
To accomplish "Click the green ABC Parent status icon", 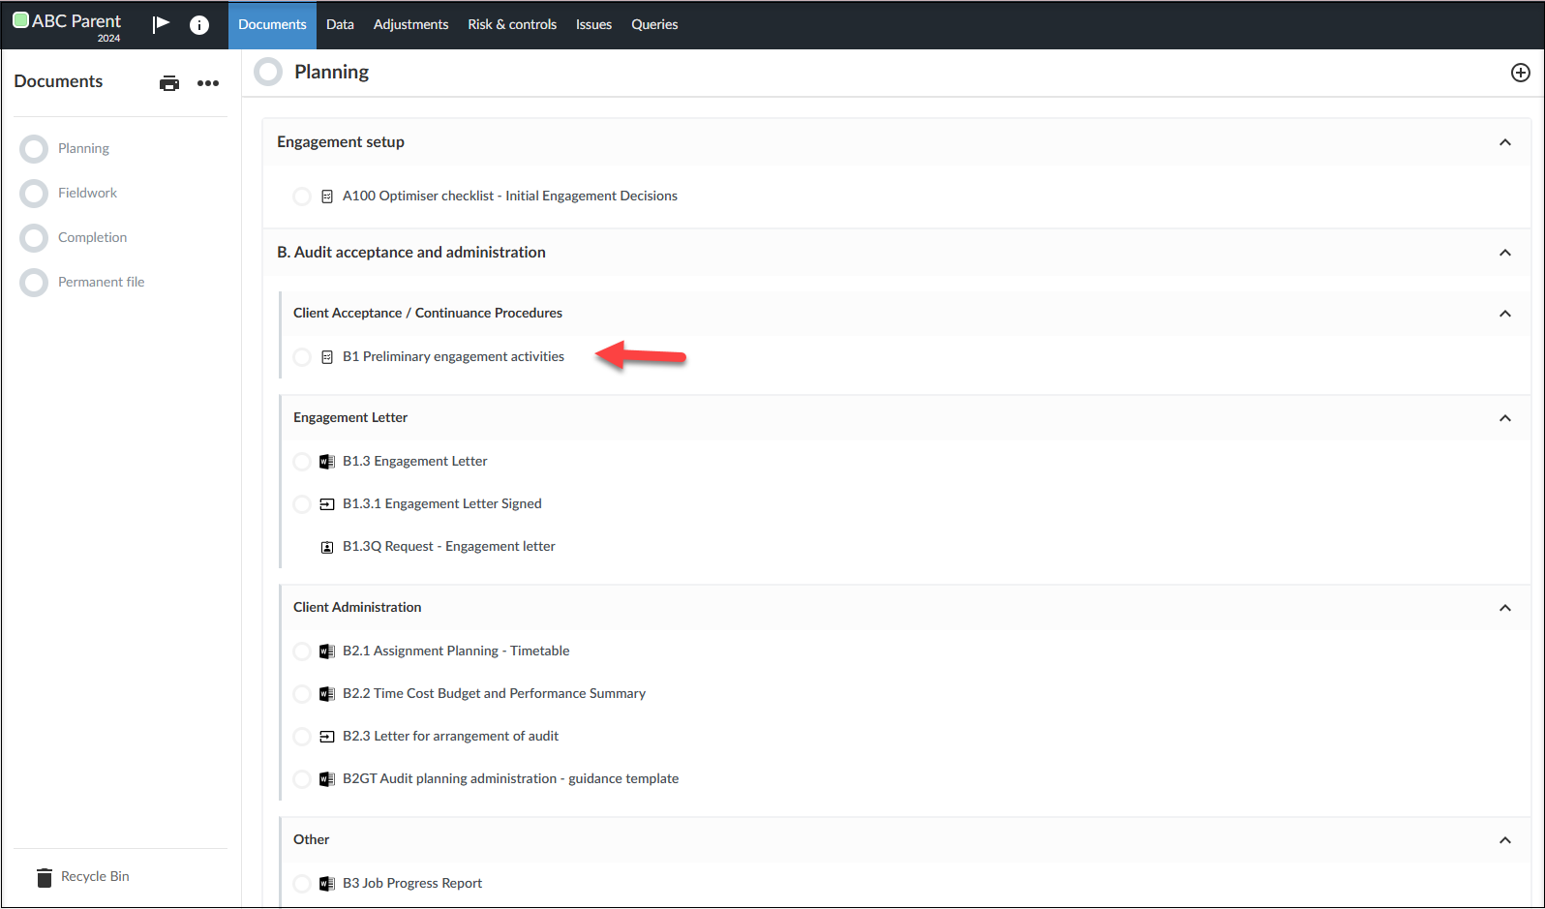I will tap(20, 19).
